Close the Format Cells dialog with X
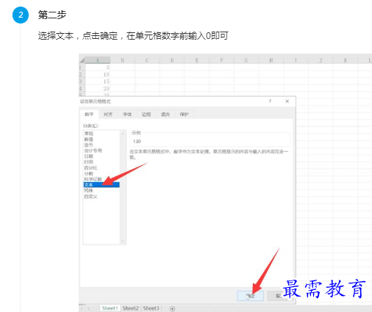 (287, 101)
